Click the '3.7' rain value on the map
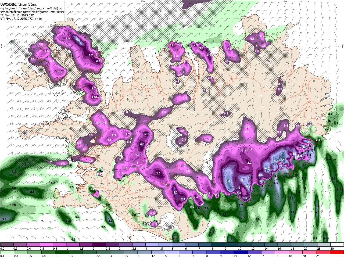The width and height of the screenshot is (344, 258). pos(241,205)
